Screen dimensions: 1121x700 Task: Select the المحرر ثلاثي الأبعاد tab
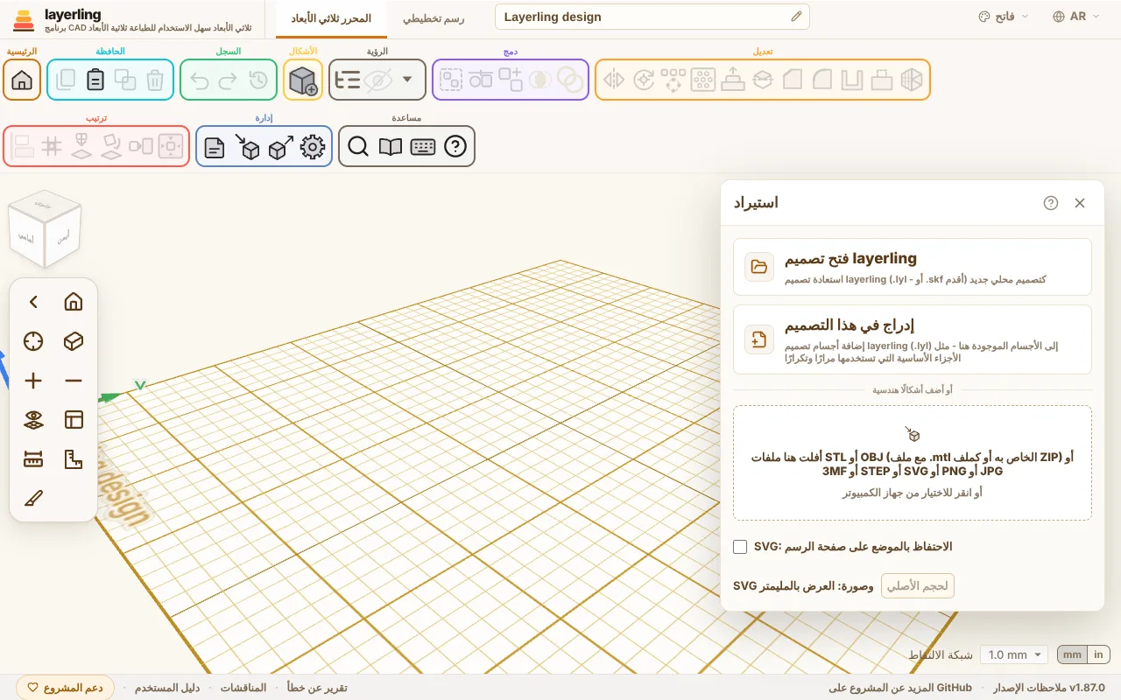(x=331, y=17)
